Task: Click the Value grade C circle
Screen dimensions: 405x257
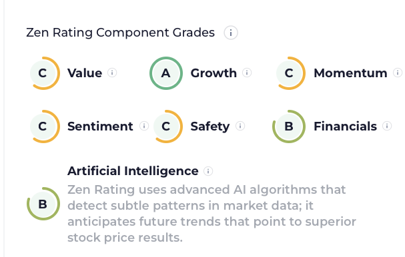Action: coord(43,73)
